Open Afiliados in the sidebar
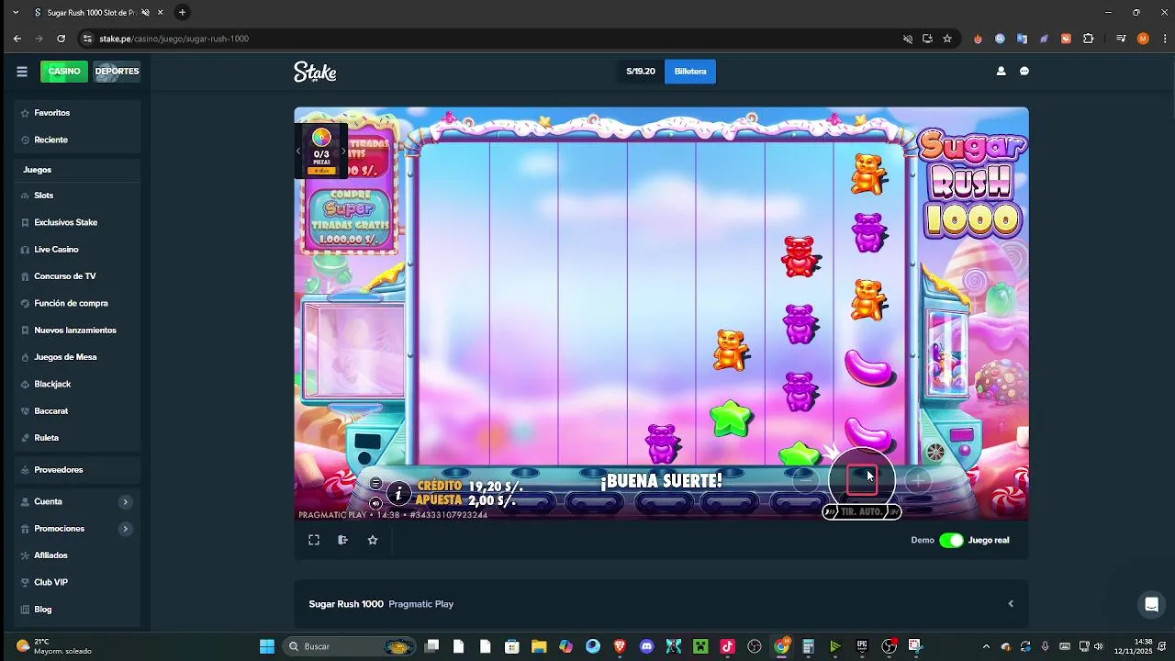Image resolution: width=1175 pixels, height=661 pixels. click(78, 555)
